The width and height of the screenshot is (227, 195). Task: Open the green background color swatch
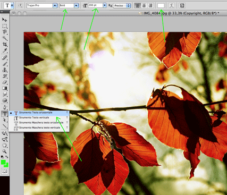pos(7,165)
